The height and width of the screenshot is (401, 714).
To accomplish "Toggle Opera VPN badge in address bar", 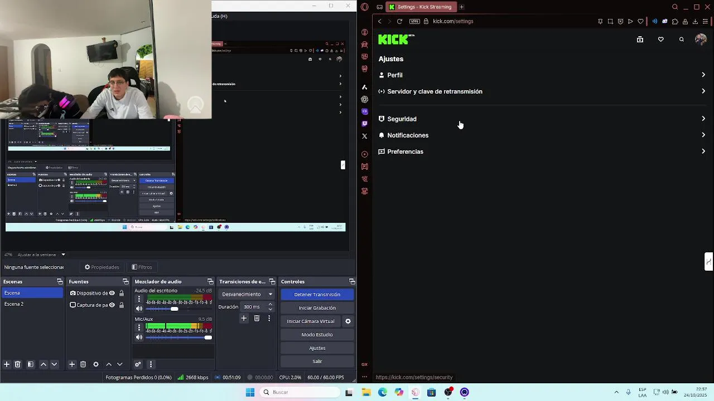I will click(x=414, y=21).
